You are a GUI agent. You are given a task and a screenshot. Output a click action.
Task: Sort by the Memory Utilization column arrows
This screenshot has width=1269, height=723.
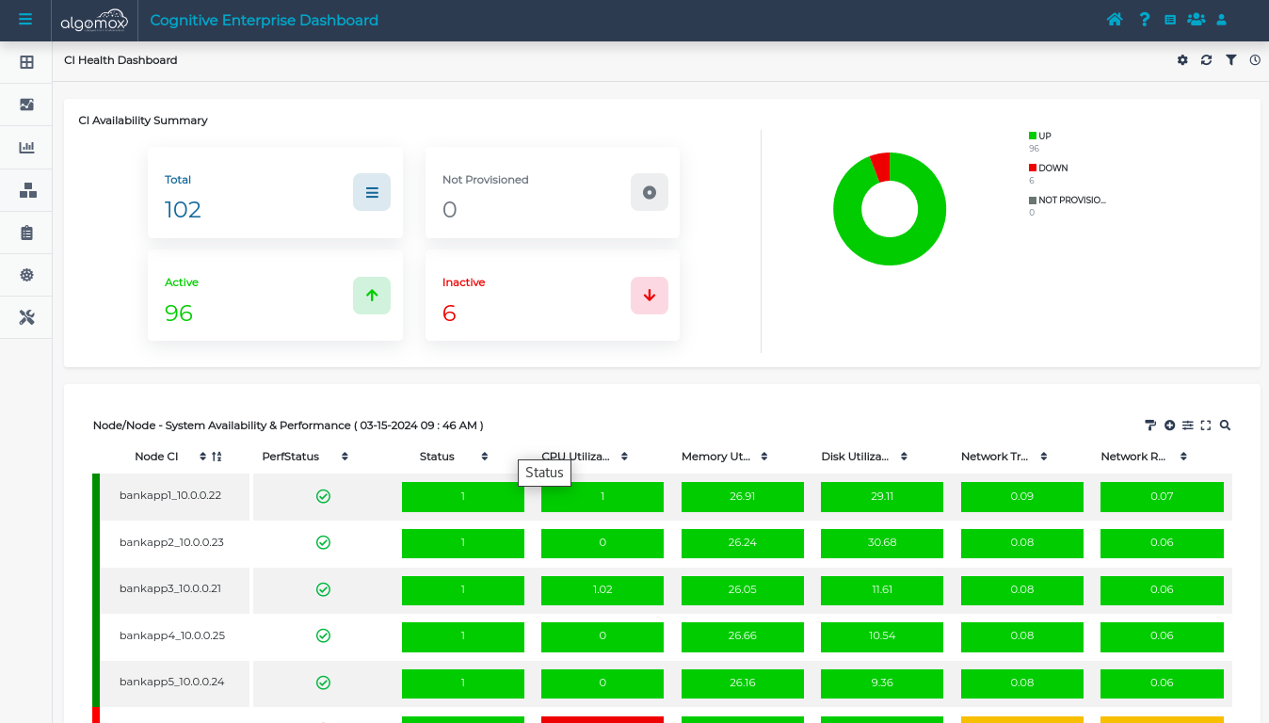tap(763, 457)
